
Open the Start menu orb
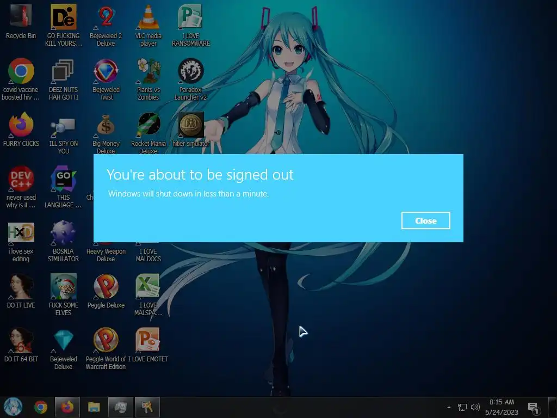click(x=13, y=407)
